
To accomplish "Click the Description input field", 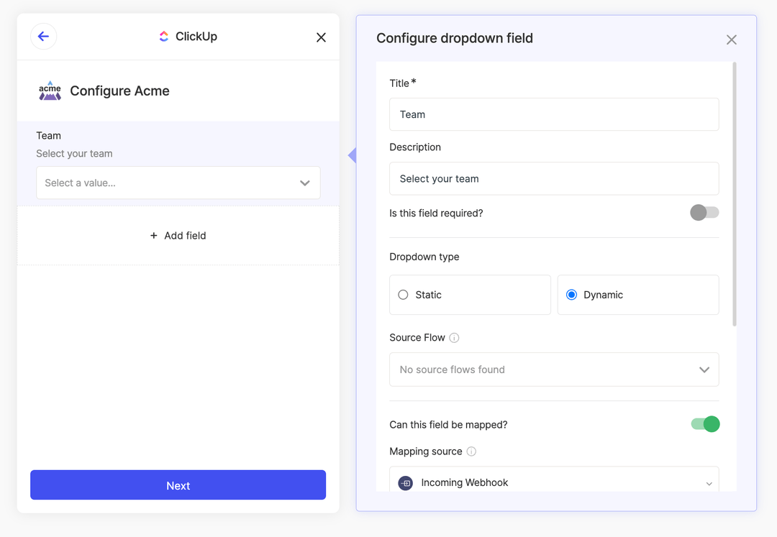I will tap(554, 178).
